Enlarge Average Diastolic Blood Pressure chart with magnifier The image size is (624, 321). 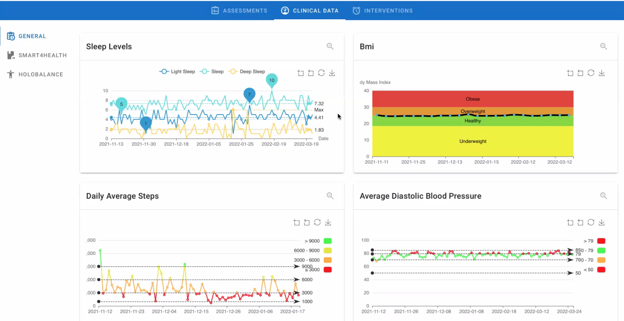603,196
